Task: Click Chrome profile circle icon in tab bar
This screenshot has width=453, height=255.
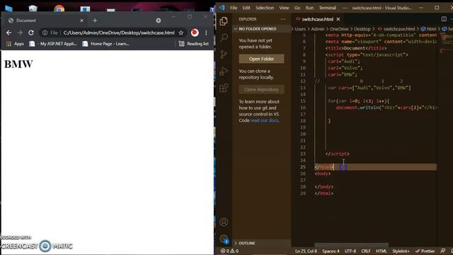Action: (x=159, y=21)
